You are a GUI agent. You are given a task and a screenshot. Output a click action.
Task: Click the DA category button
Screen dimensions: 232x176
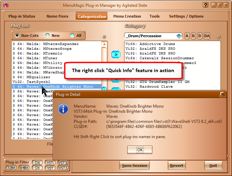pyautogui.click(x=207, y=36)
